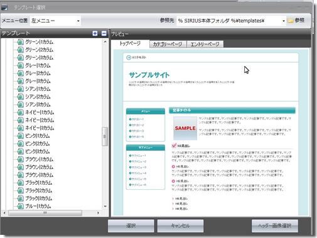Click the icon beside シアン|1カラム
The image size is (317, 238).
[x=20, y=89]
